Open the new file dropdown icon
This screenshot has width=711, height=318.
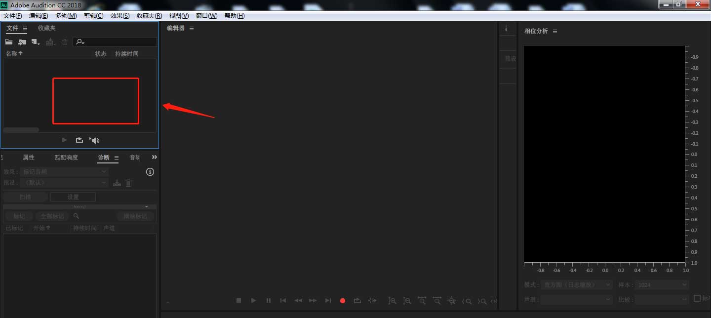(36, 42)
